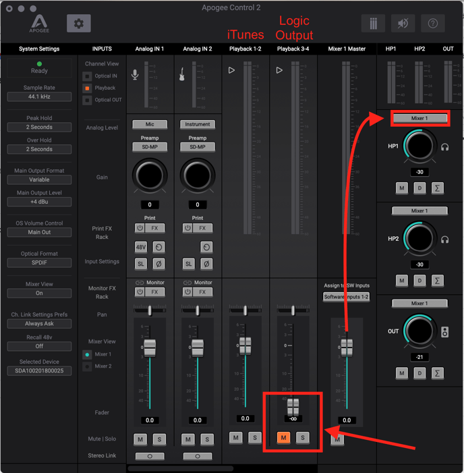The width and height of the screenshot is (464, 473).
Task: Click the Playback 3-4 fader handle
Action: click(x=293, y=406)
